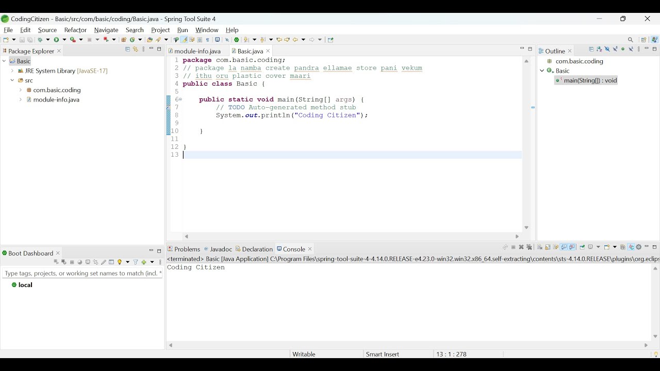Click the Console vertical scrollbar up arrow

click(x=655, y=268)
